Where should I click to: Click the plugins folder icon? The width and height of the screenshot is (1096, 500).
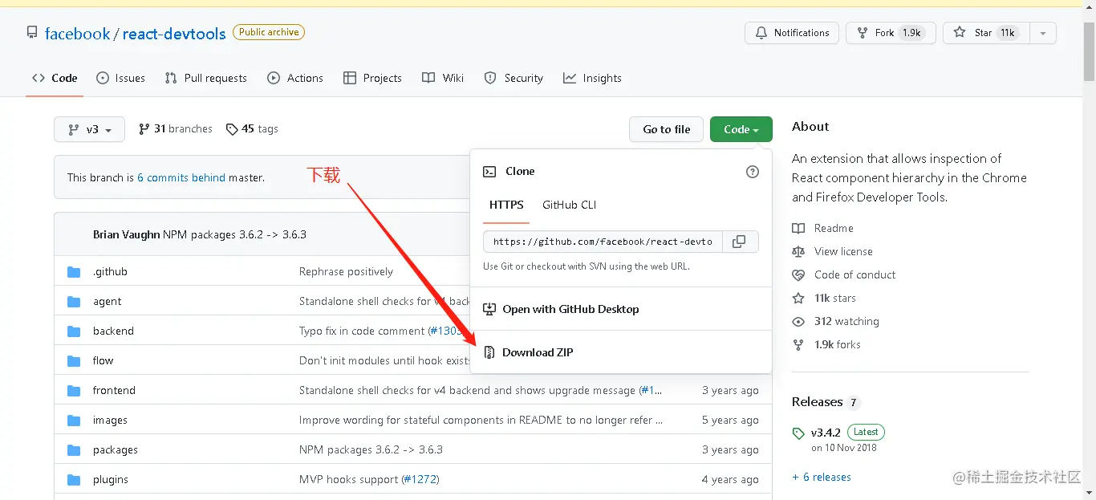pos(74,480)
